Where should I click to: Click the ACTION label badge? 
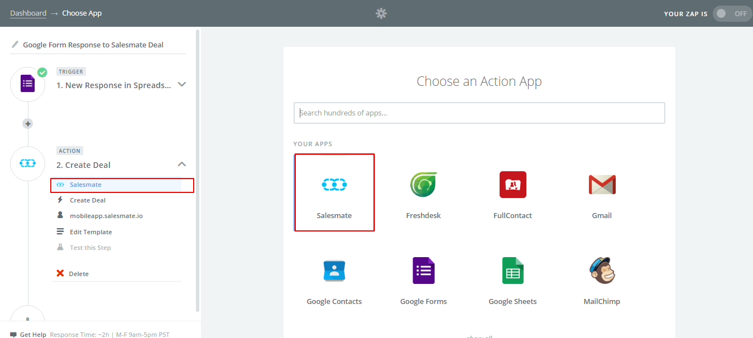coord(70,151)
